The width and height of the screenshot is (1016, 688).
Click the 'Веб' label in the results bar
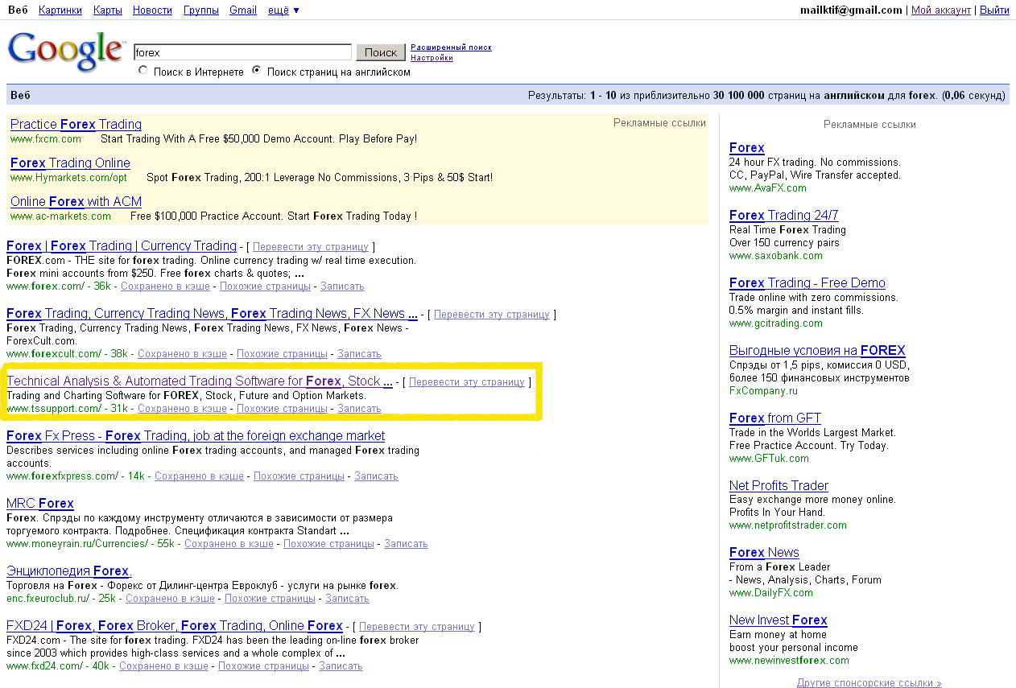(x=20, y=96)
